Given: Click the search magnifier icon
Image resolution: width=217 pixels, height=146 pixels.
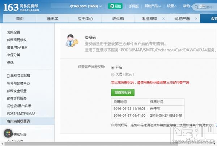Looking at the screenshot, I should coord(196,7).
